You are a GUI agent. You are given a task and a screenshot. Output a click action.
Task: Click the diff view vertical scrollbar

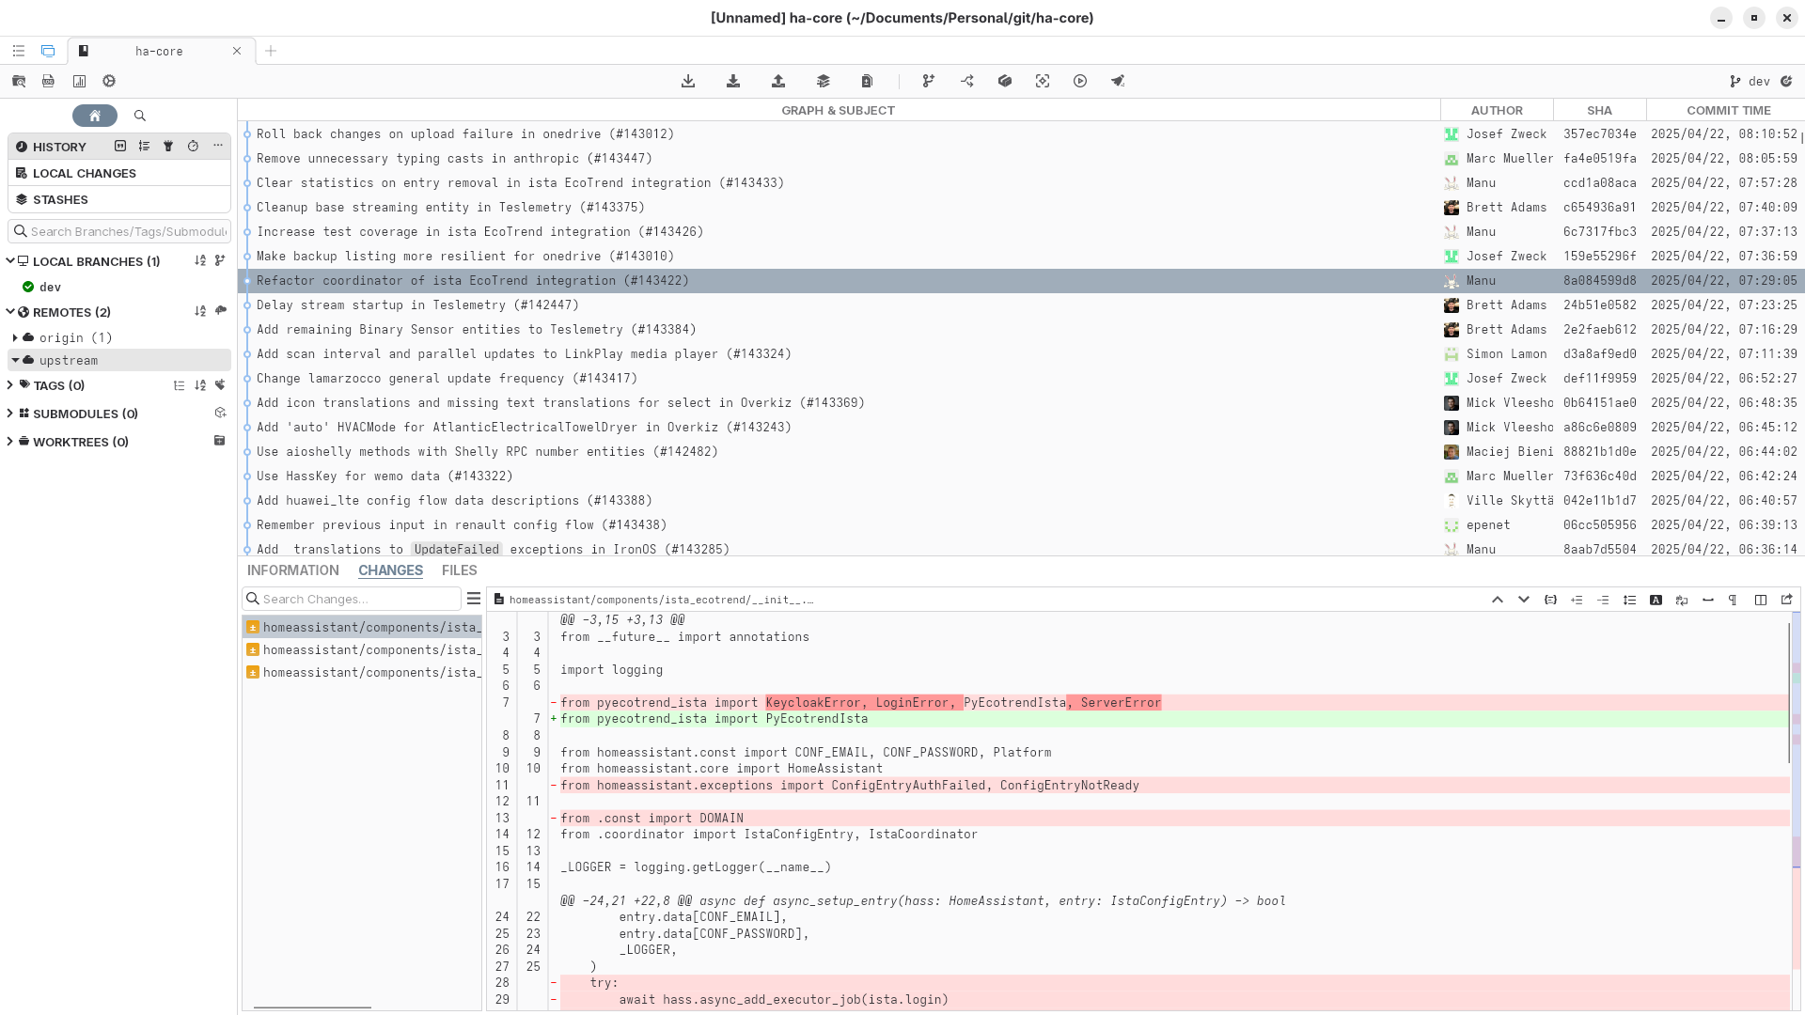1788,694
